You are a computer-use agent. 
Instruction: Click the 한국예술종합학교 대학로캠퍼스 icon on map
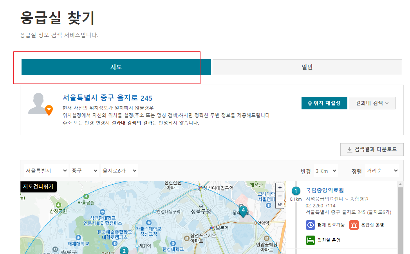114,243
